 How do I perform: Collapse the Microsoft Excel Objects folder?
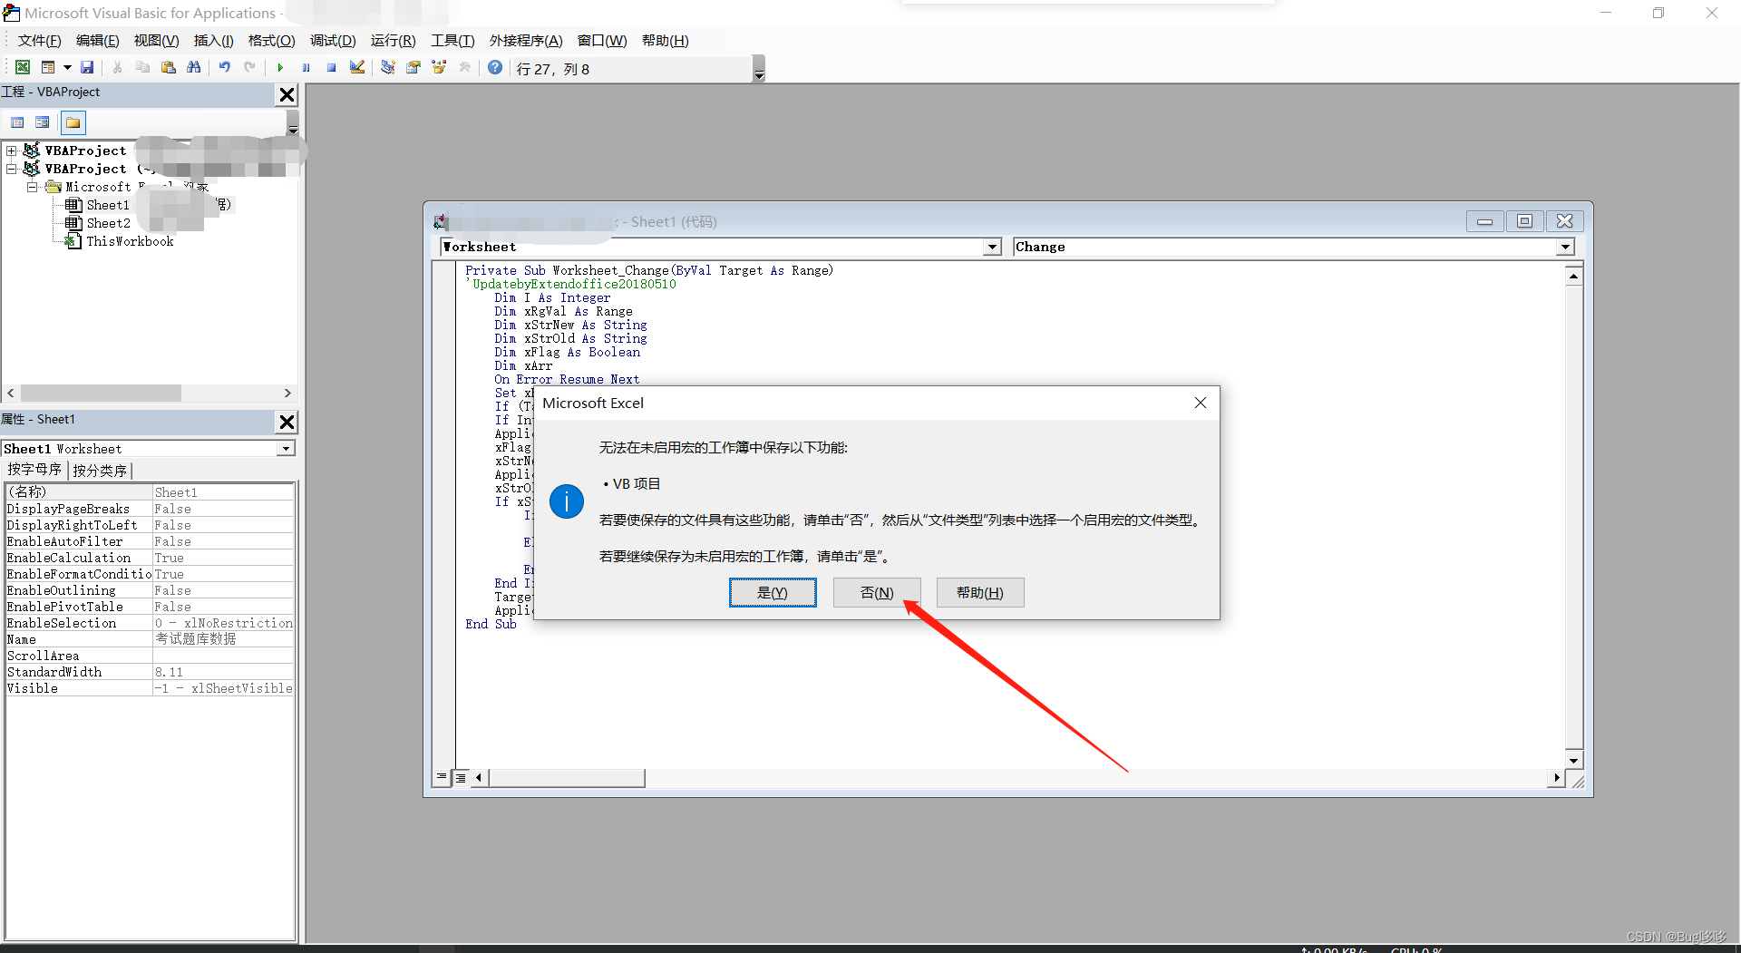pos(33,187)
